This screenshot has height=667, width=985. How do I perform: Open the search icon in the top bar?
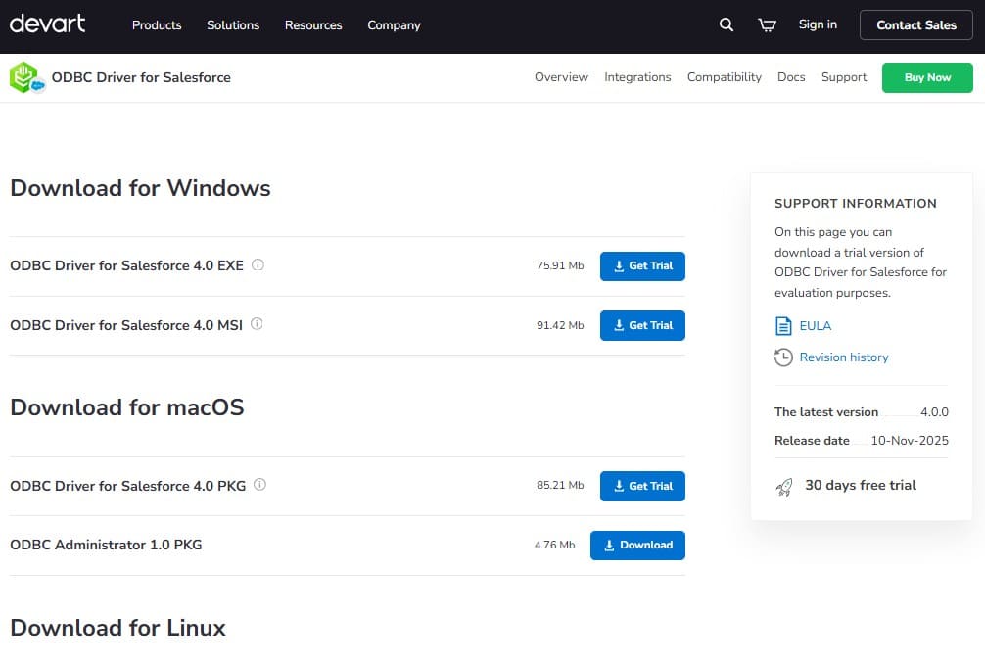[726, 24]
